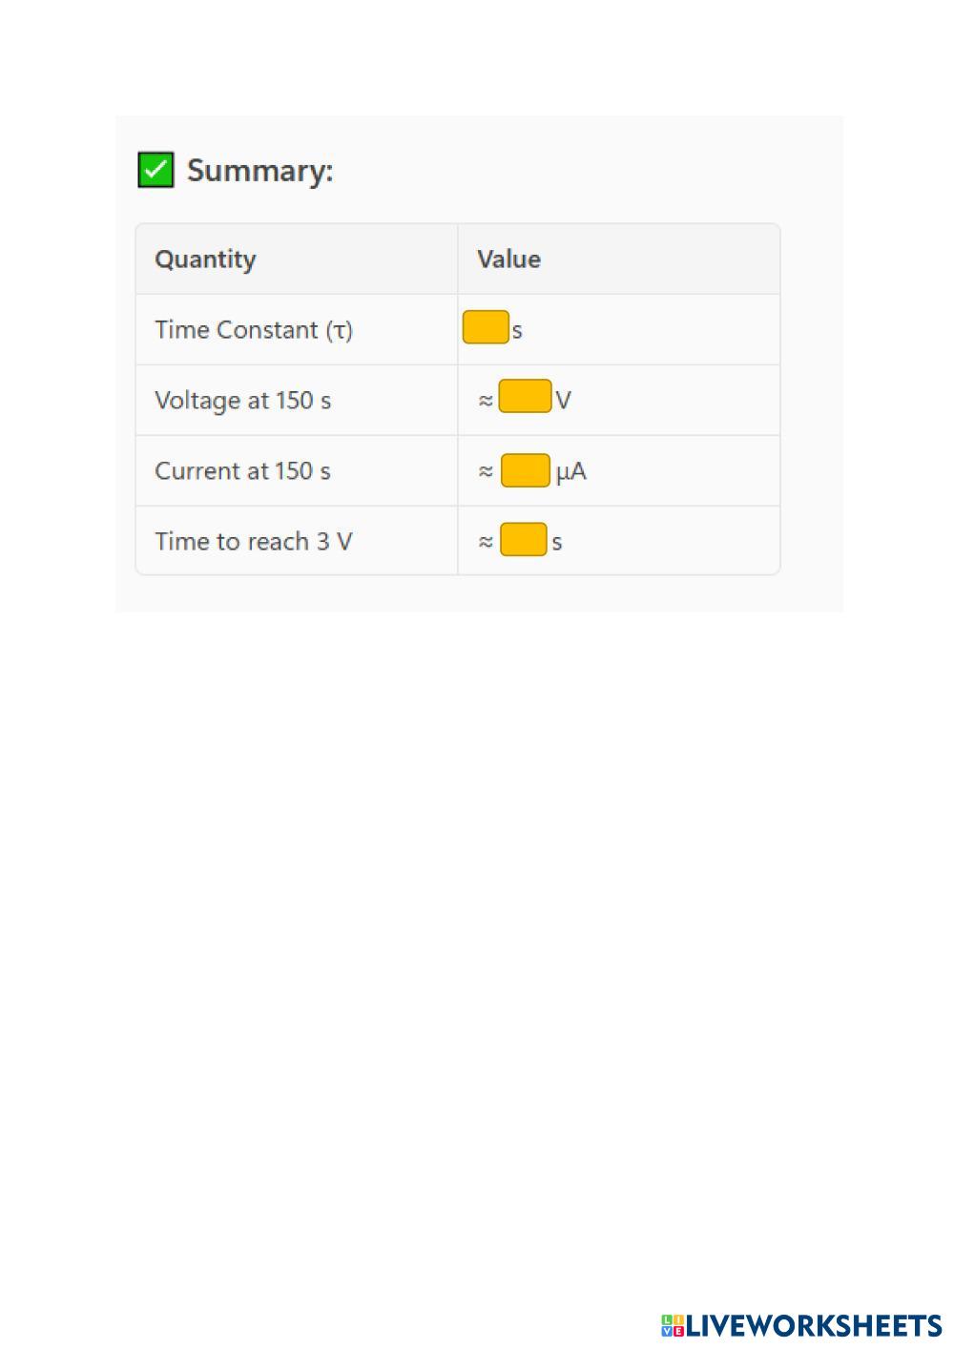Click the Current at 150 s label
The width and height of the screenshot is (954, 1349).
242,471
